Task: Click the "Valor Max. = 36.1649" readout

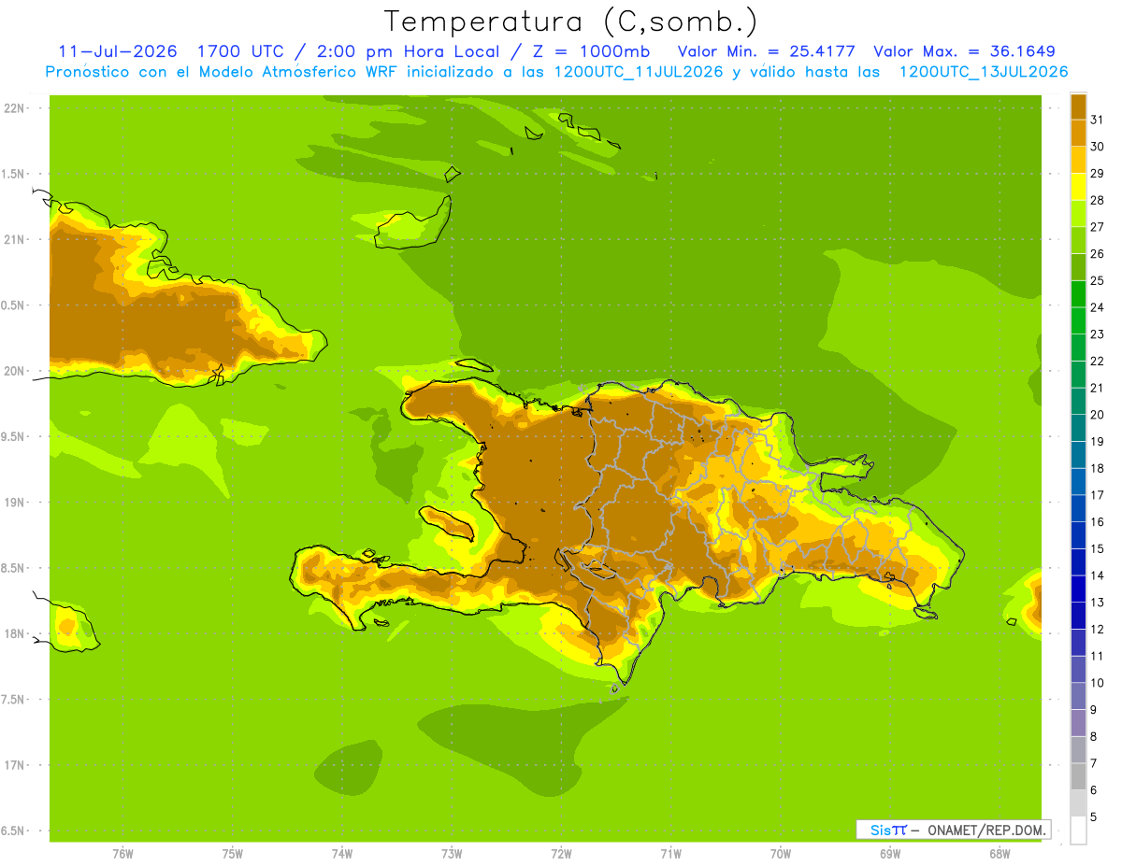Action: pyautogui.click(x=964, y=51)
